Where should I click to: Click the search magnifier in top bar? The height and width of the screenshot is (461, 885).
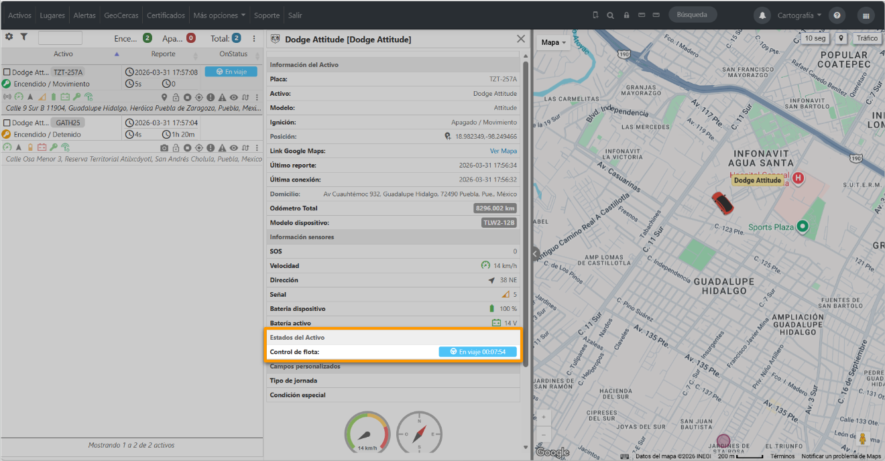coord(610,15)
